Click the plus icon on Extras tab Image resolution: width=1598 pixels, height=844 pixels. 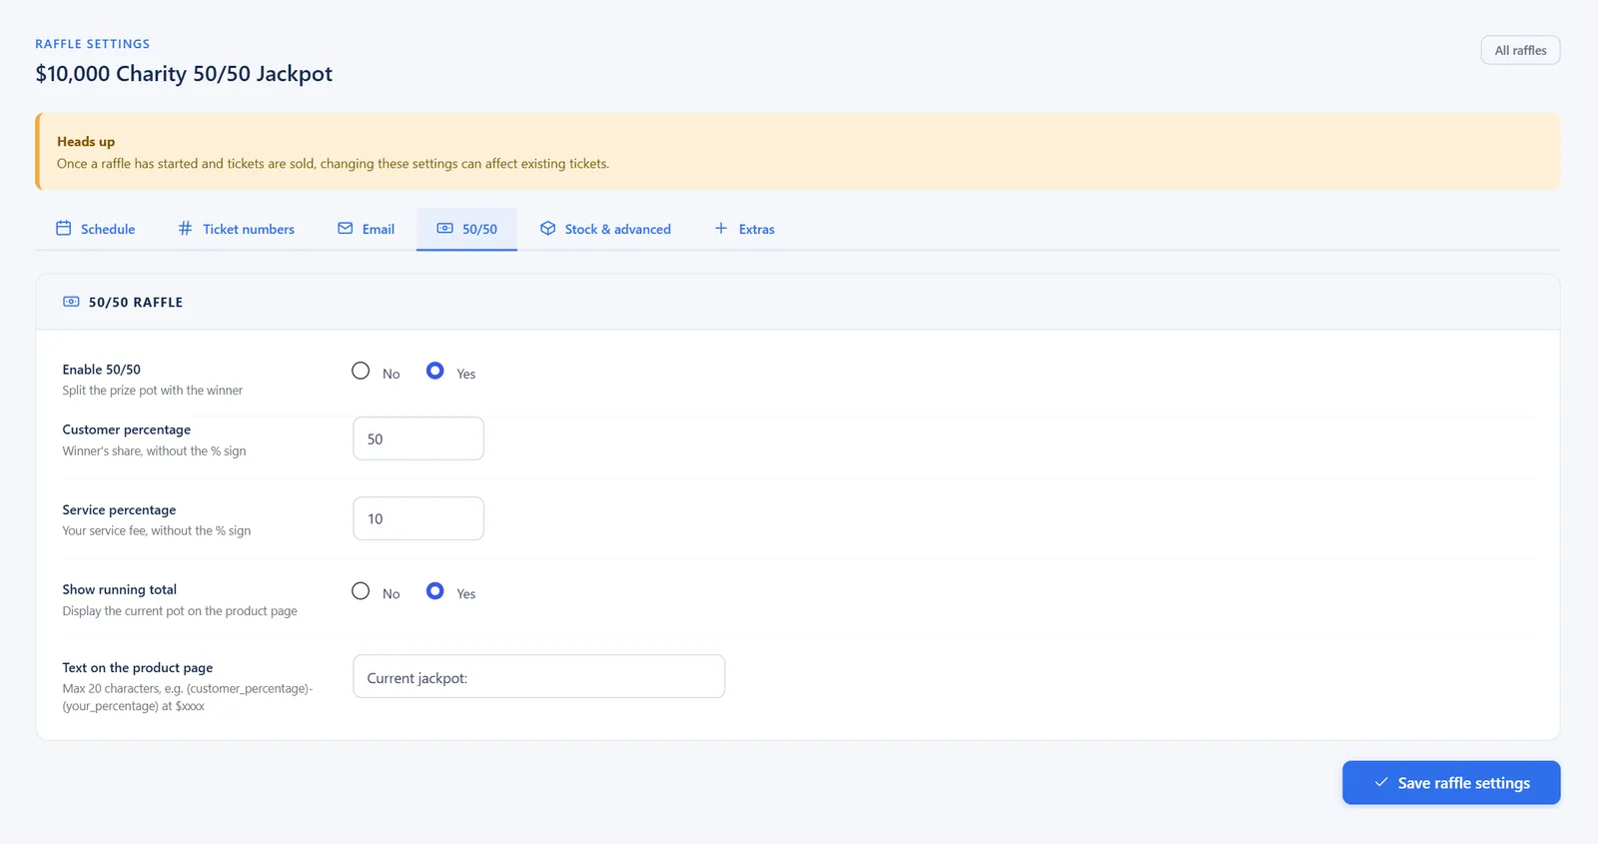click(x=721, y=229)
